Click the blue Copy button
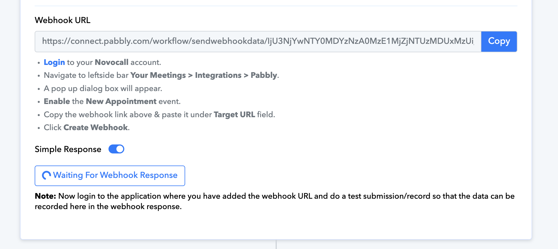 pos(499,41)
